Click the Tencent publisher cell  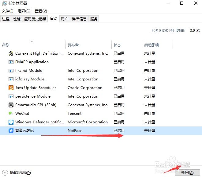click(x=75, y=114)
